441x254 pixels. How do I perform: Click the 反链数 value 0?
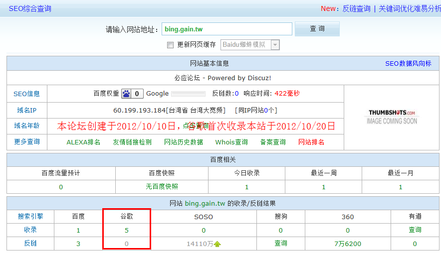tap(237, 94)
